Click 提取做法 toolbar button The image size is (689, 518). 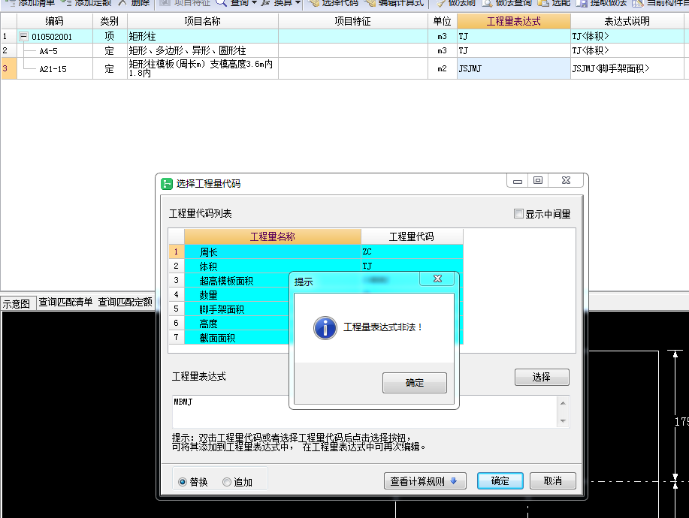tap(601, 3)
